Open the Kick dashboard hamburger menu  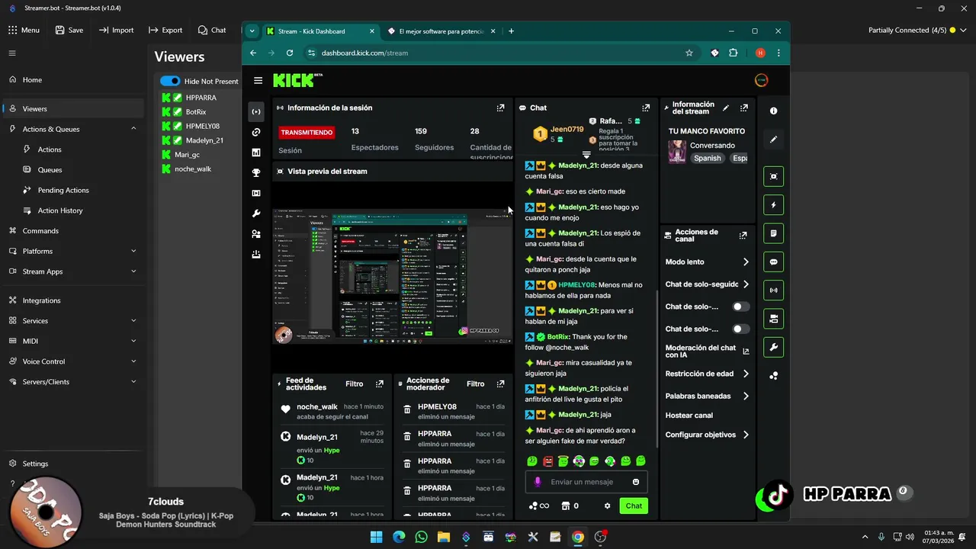(258, 80)
